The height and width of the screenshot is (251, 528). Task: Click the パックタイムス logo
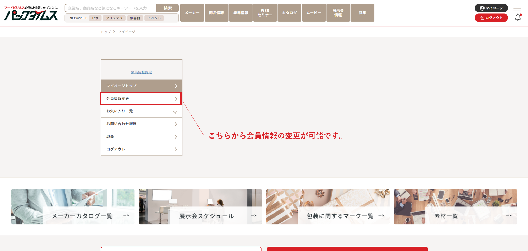tap(31, 13)
